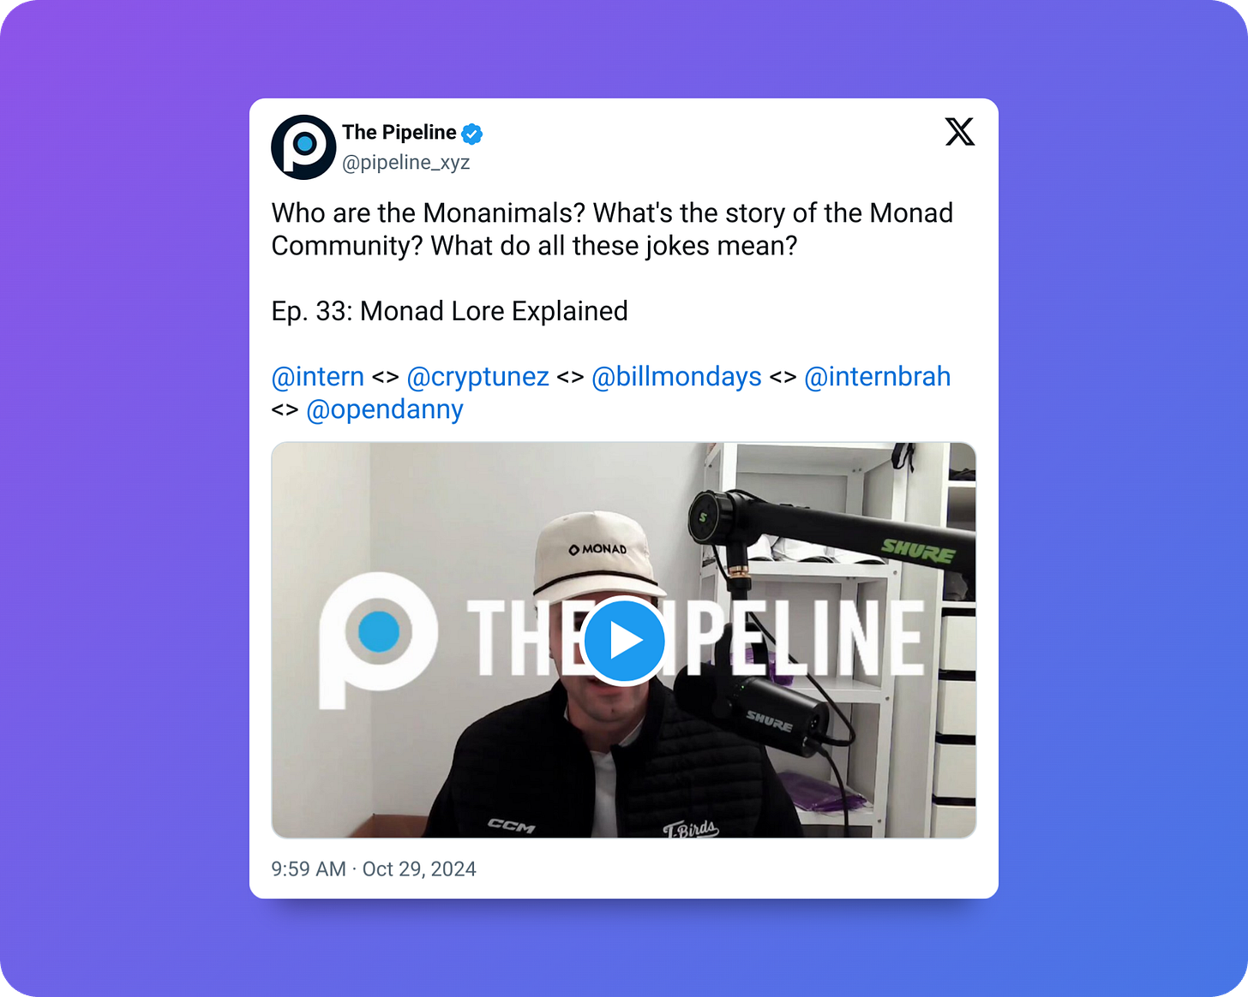Viewport: 1248px width, 997px height.
Task: Click the MONAD logo on the cap
Action: 597,549
